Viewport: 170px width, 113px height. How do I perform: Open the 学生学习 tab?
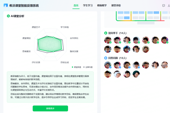pos(88,5)
